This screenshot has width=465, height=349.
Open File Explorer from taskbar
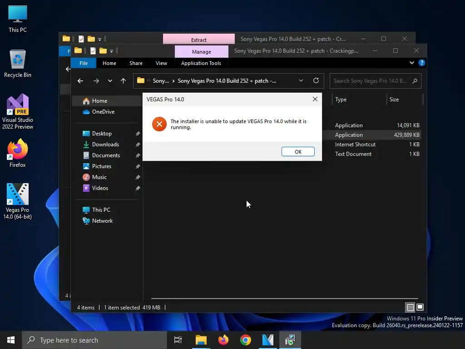click(201, 340)
